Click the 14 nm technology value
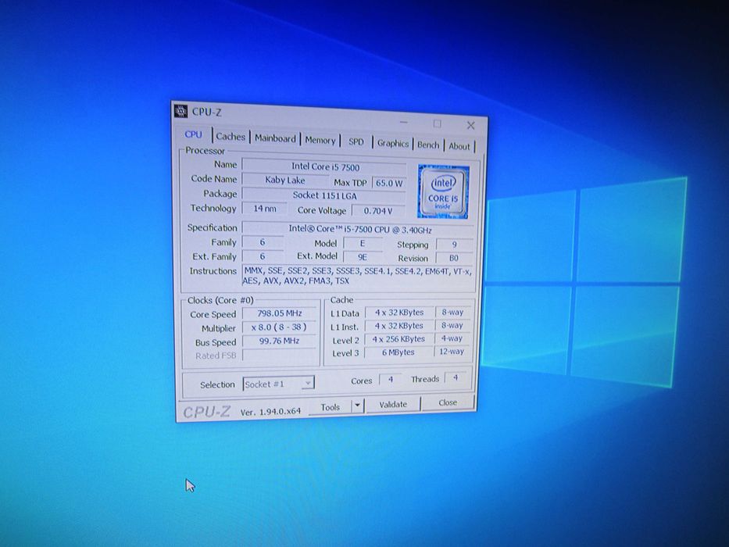This screenshot has width=729, height=547. [x=264, y=209]
